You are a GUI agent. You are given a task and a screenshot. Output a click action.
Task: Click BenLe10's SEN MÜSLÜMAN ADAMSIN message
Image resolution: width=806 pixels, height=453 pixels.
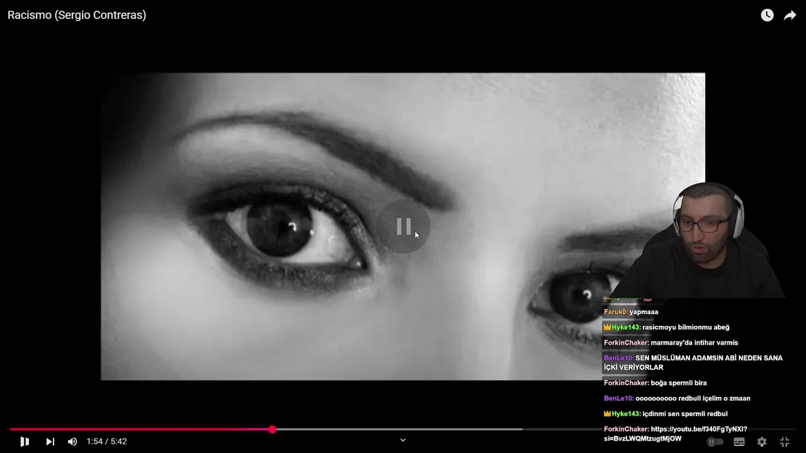point(693,362)
